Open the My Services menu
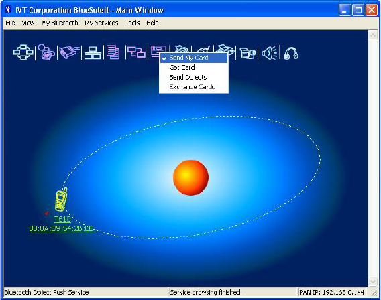Viewport: 381px width, 300px height. coord(101,23)
